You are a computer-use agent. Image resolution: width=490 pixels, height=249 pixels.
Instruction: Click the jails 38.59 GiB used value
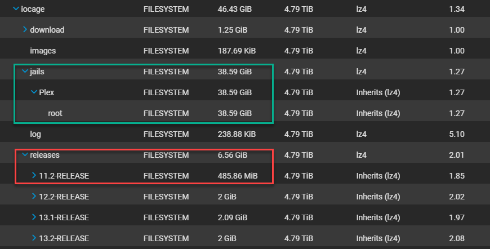[x=235, y=72]
